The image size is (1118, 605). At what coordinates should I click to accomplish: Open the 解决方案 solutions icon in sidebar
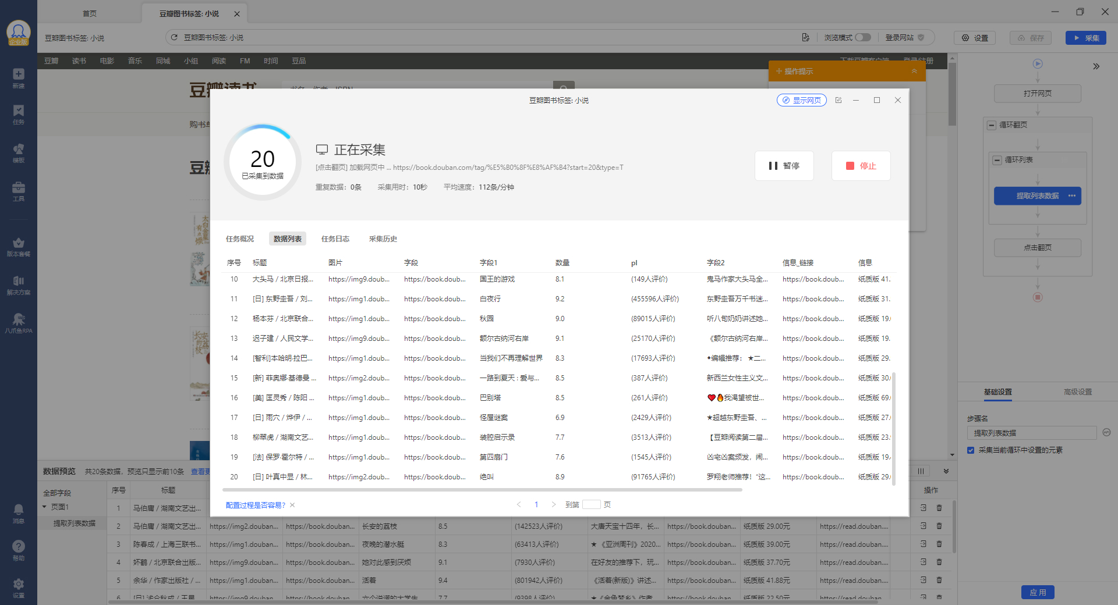tap(19, 285)
